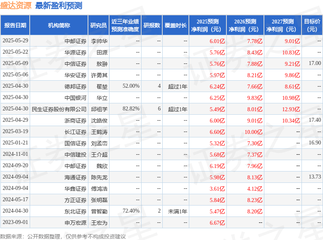
Task: Select 民生证券股份有限公司 institution cell
Action: tap(59, 109)
